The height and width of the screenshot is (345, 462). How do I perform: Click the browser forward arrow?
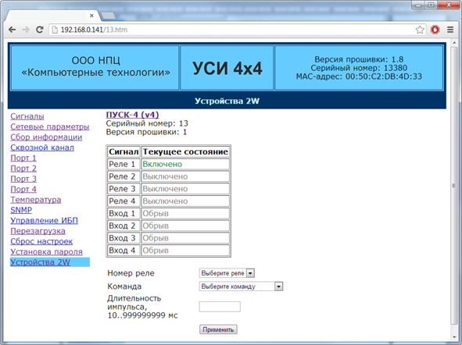pyautogui.click(x=26, y=30)
